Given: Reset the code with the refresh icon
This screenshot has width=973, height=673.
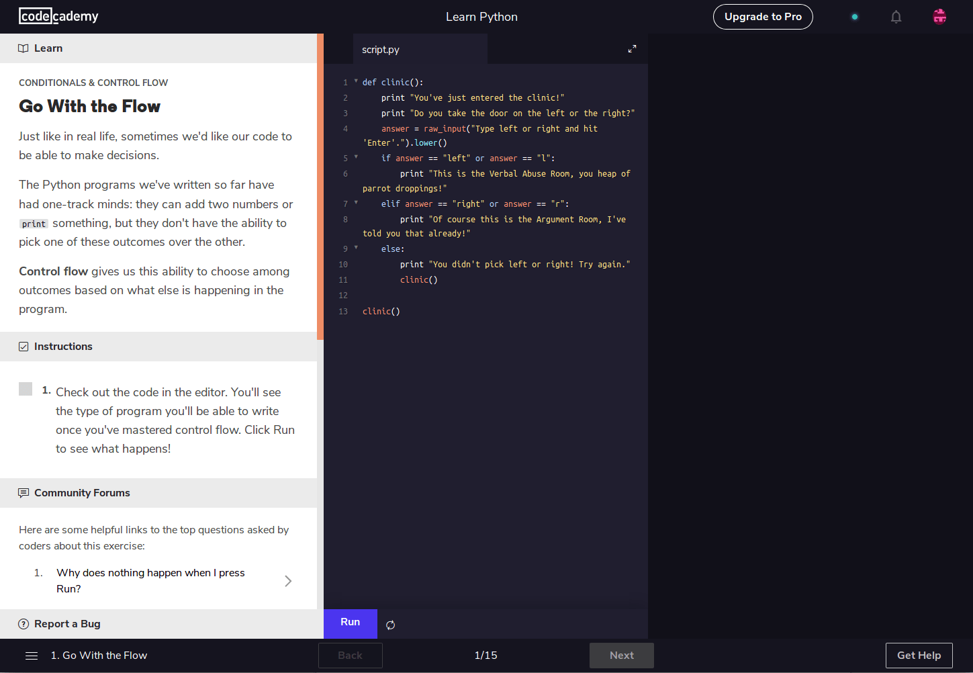Looking at the screenshot, I should point(391,625).
